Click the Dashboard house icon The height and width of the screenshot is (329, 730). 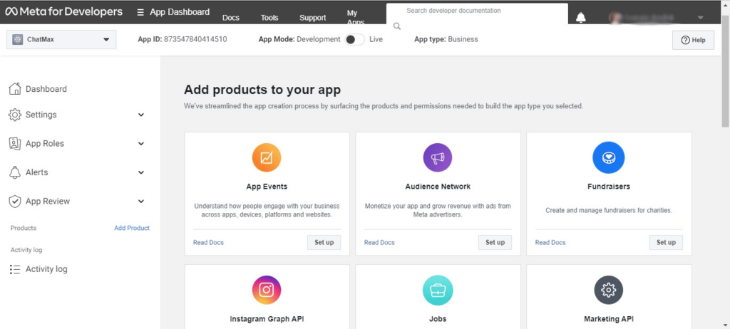[15, 89]
